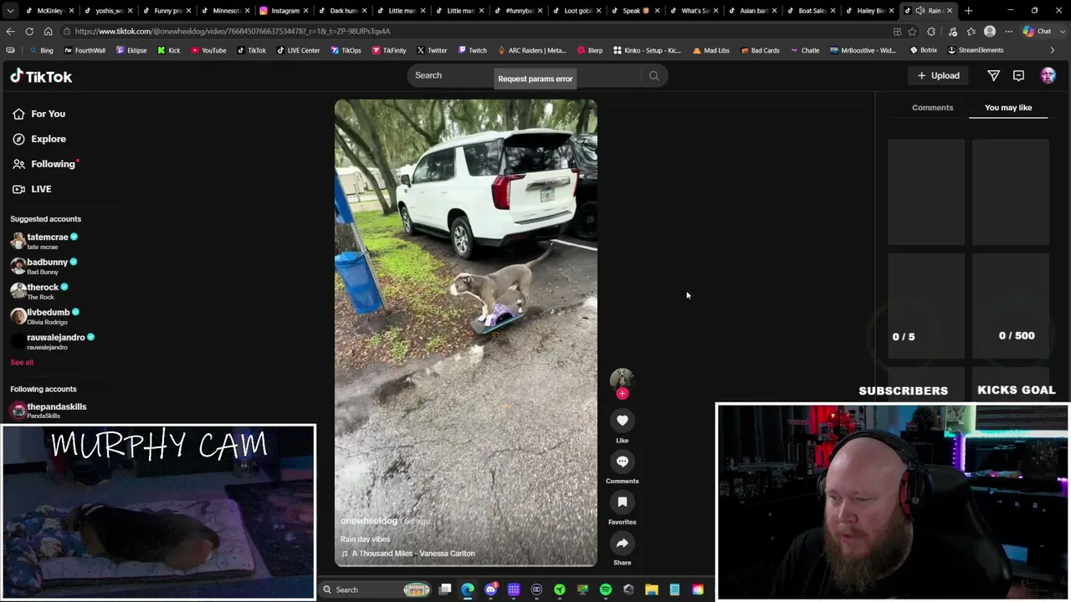Bookmark this page with the star

pos(912,32)
